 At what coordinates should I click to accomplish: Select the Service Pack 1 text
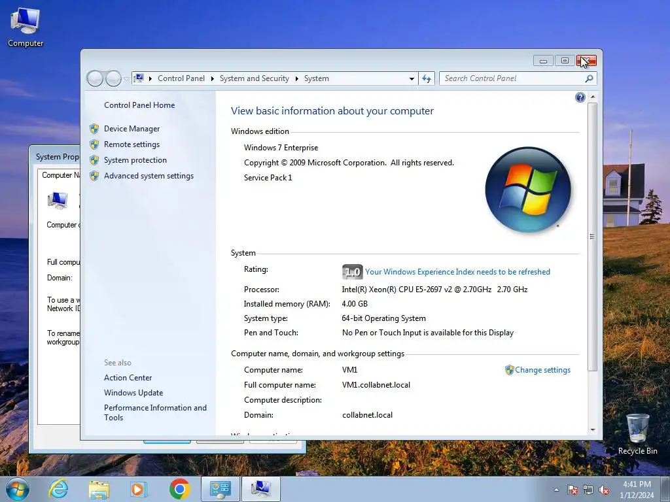268,178
